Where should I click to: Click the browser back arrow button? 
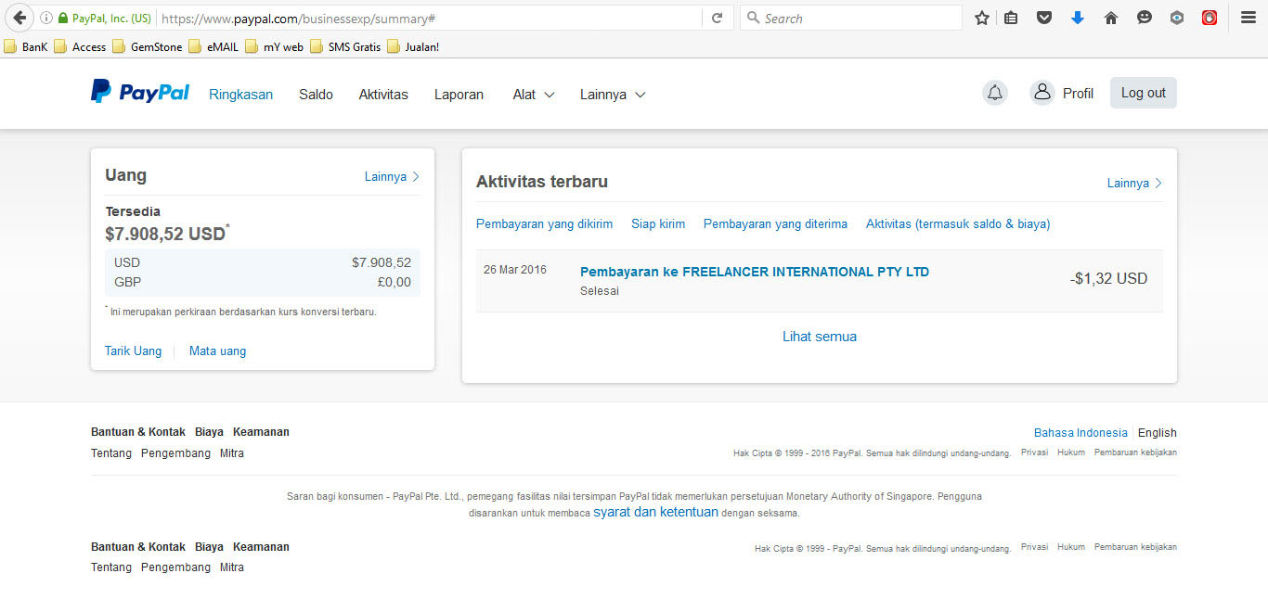click(19, 18)
